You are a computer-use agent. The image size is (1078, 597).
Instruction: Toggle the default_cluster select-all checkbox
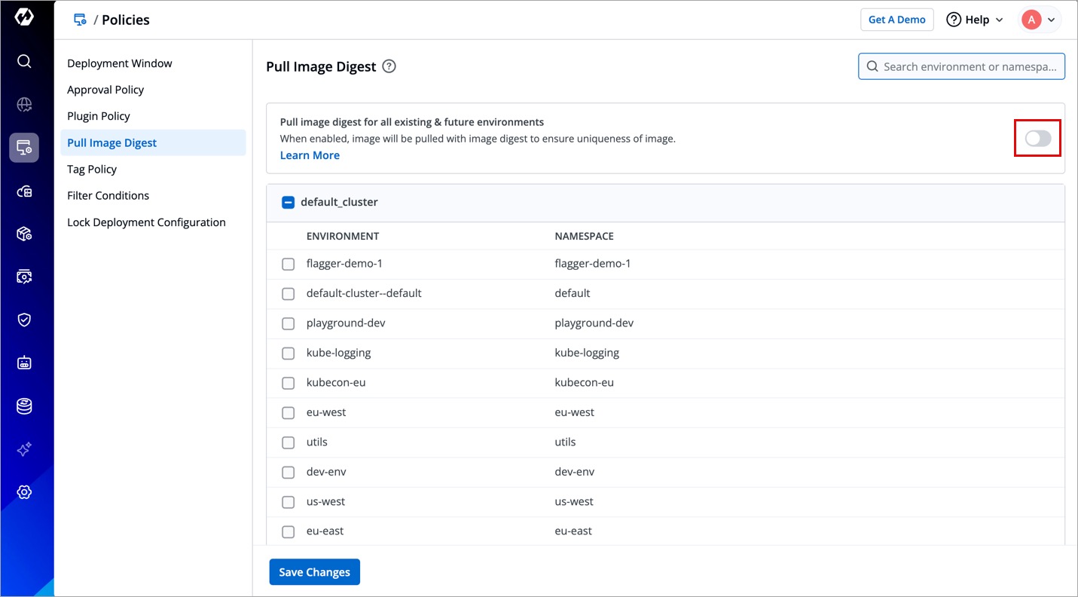pos(288,202)
